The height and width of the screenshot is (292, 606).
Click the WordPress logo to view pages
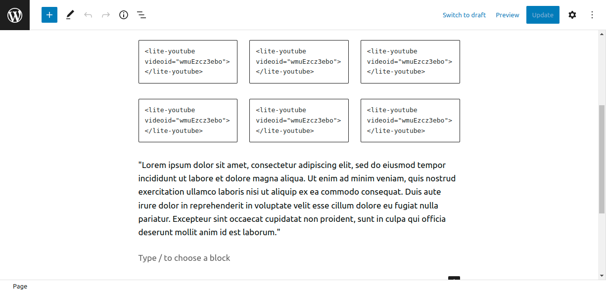coord(15,15)
